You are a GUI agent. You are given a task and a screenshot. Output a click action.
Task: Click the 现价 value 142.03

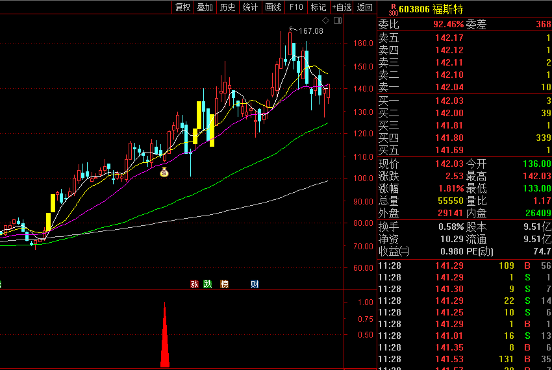449,164
